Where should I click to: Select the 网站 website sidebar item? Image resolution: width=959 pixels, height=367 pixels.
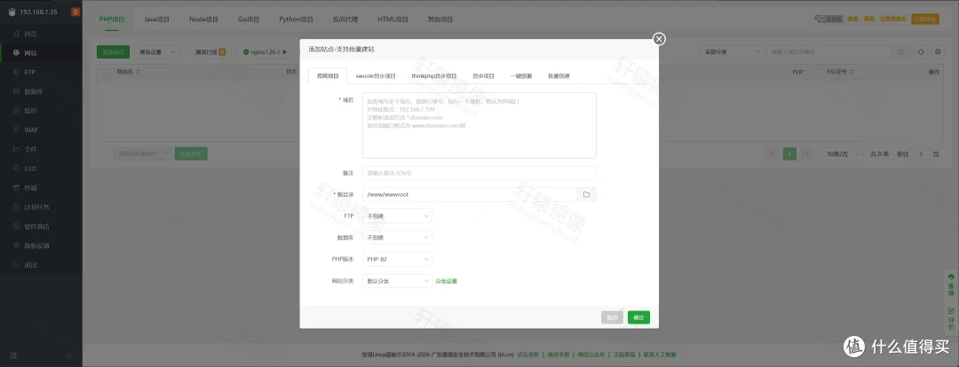coord(40,52)
